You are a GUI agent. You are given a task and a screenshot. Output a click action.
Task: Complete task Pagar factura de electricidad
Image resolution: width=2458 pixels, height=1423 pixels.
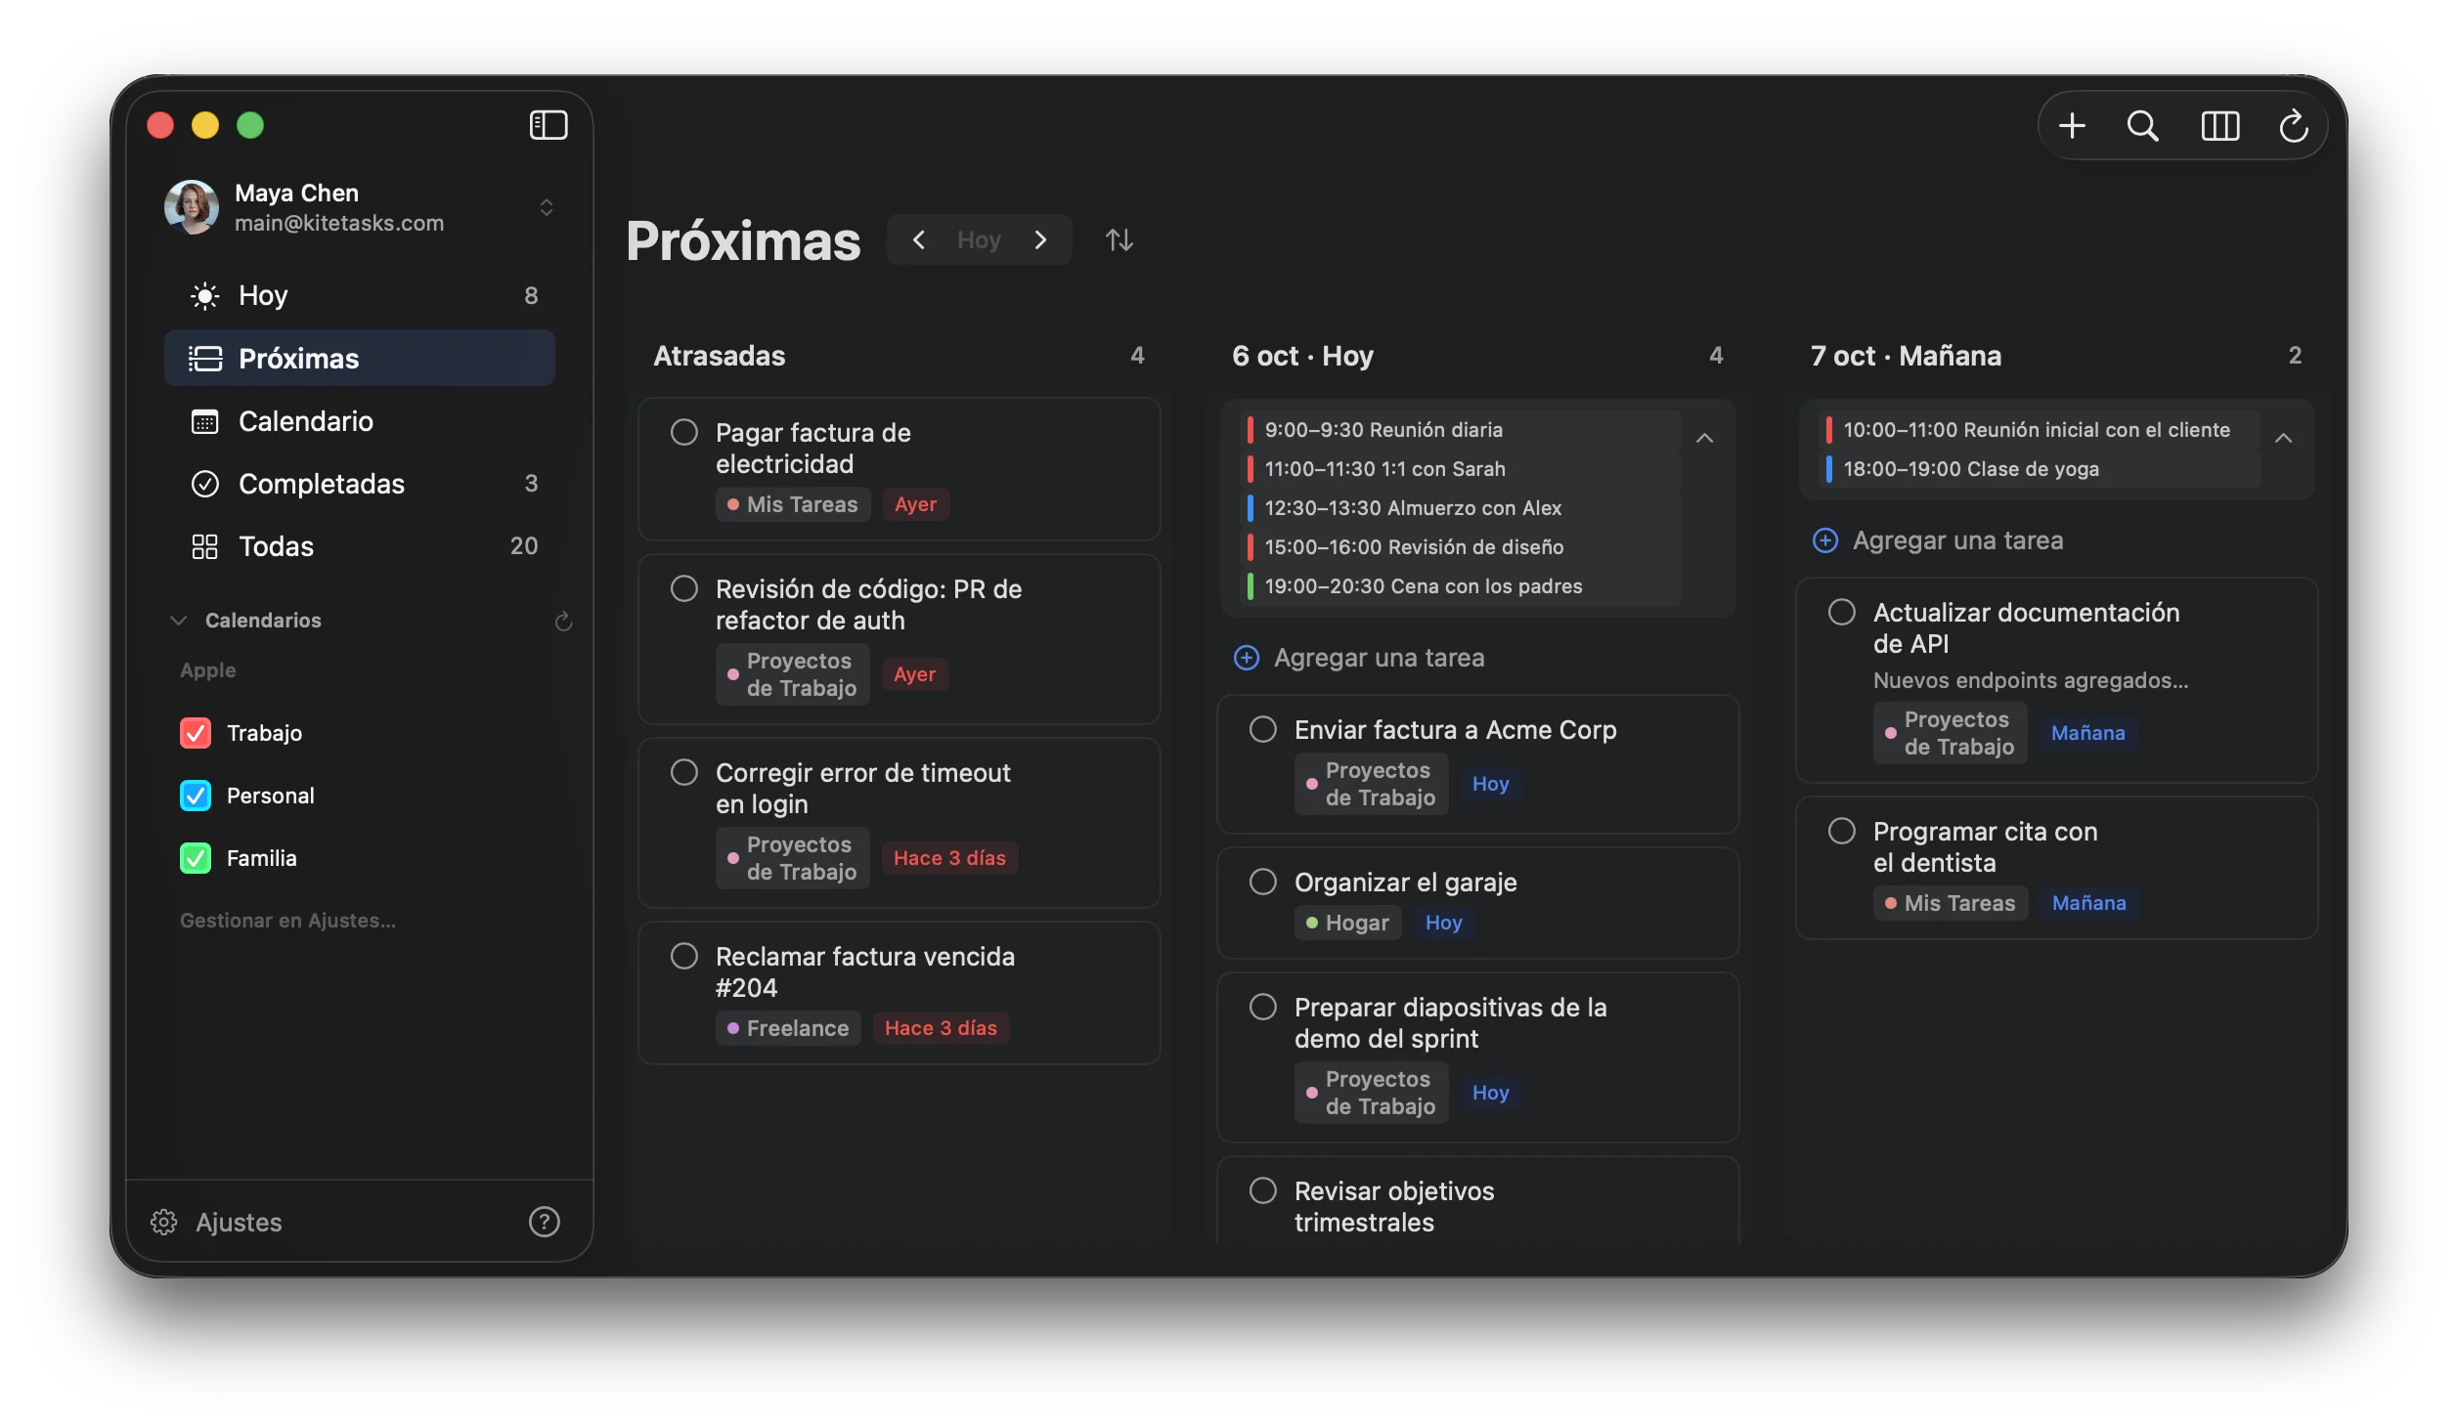point(683,432)
